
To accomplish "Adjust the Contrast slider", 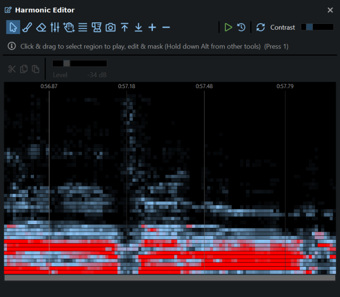I will tap(317, 27).
